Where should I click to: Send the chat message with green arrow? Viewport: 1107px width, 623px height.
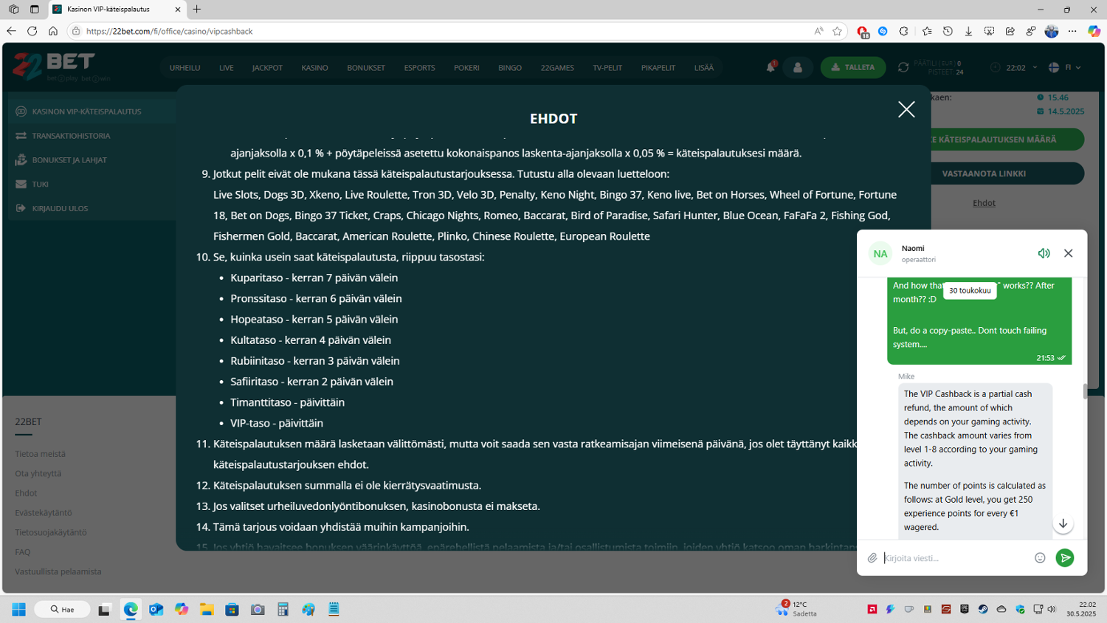[x=1064, y=558]
